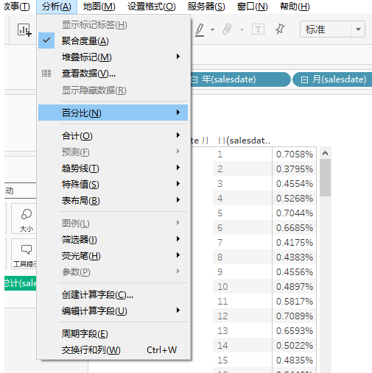Select 周期字段(E) menu entry
Image resolution: width=372 pixels, height=373 pixels.
[113, 333]
